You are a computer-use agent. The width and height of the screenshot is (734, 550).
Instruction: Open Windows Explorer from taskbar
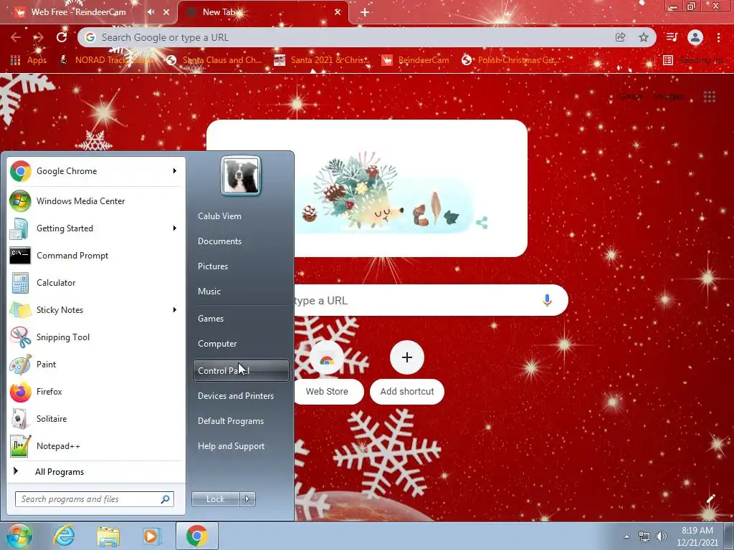tap(108, 536)
